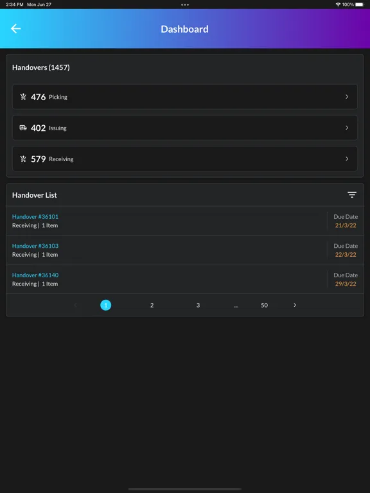Screen dimensions: 370x493
Task: Click the due date 22/3/22
Action: click(x=346, y=255)
